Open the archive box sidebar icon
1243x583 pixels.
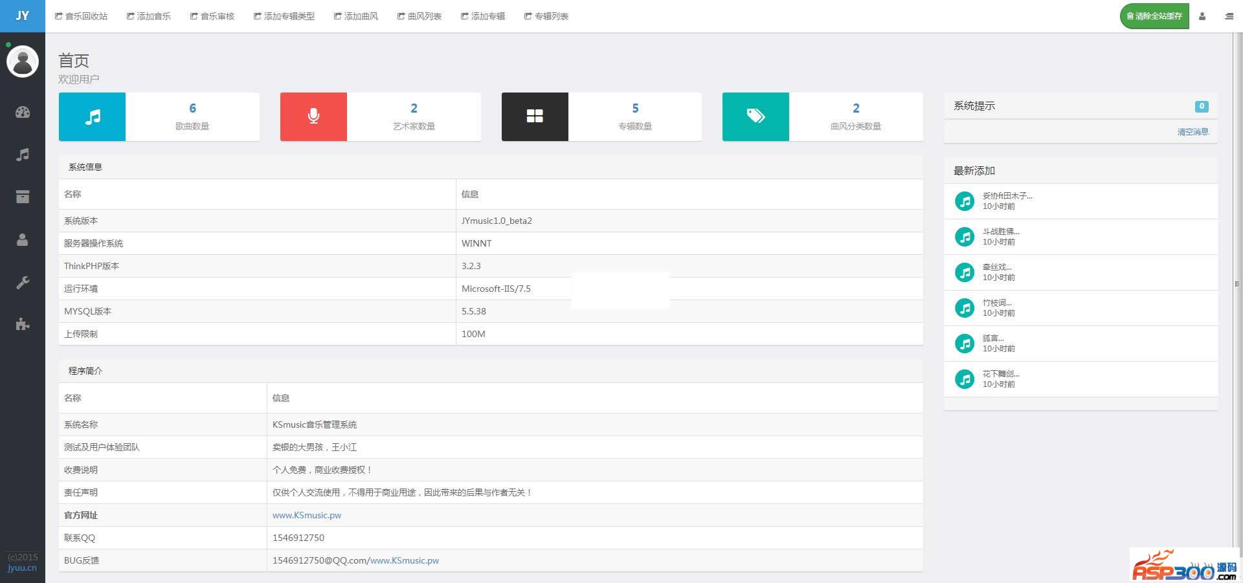[x=23, y=197]
